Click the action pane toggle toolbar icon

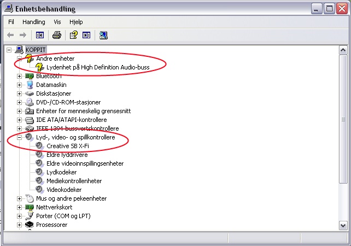pos(86,35)
